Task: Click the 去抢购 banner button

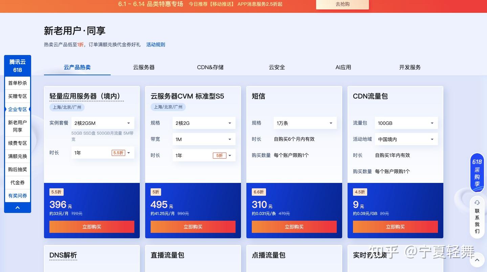Action: (342, 4)
